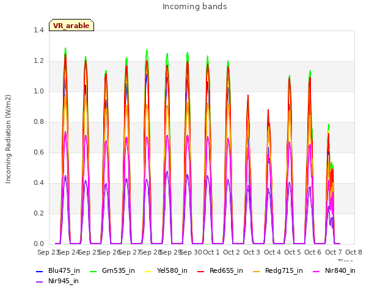
Task: Click the green Grn535_in color swatch
Action: click(93, 271)
